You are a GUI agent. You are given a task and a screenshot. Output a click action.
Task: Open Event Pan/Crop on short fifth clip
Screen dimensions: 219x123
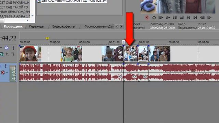(145, 52)
